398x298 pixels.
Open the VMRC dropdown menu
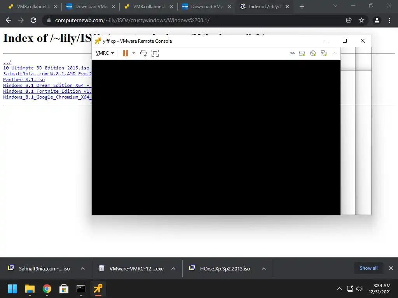105,53
